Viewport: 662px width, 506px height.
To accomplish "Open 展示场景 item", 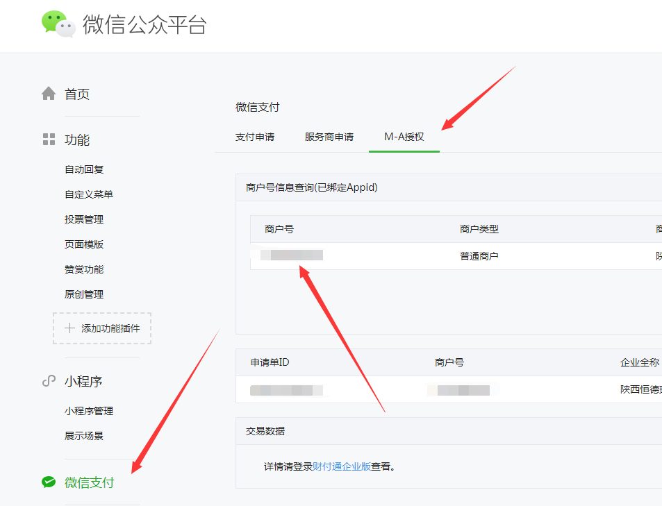I will [84, 435].
